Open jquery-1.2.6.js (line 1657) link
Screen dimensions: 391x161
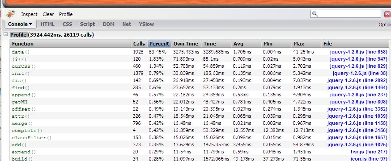point(357,137)
